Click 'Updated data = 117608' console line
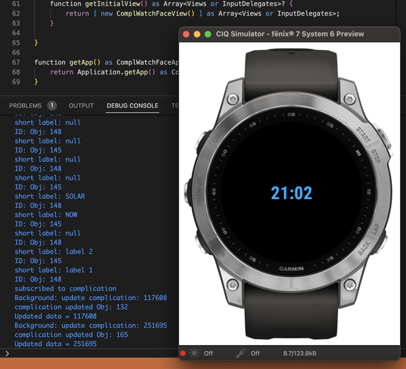 55,316
